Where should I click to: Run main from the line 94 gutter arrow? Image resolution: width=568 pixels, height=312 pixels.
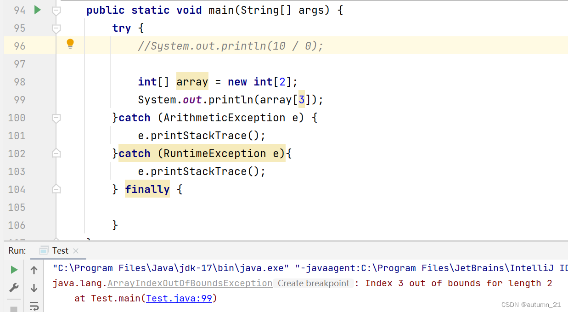(x=38, y=10)
